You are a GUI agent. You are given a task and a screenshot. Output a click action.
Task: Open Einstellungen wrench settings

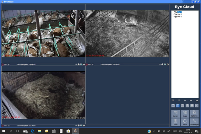pos(194,122)
